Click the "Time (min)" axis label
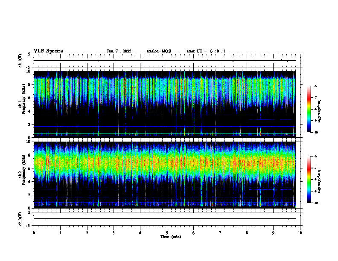 (x=171, y=237)
